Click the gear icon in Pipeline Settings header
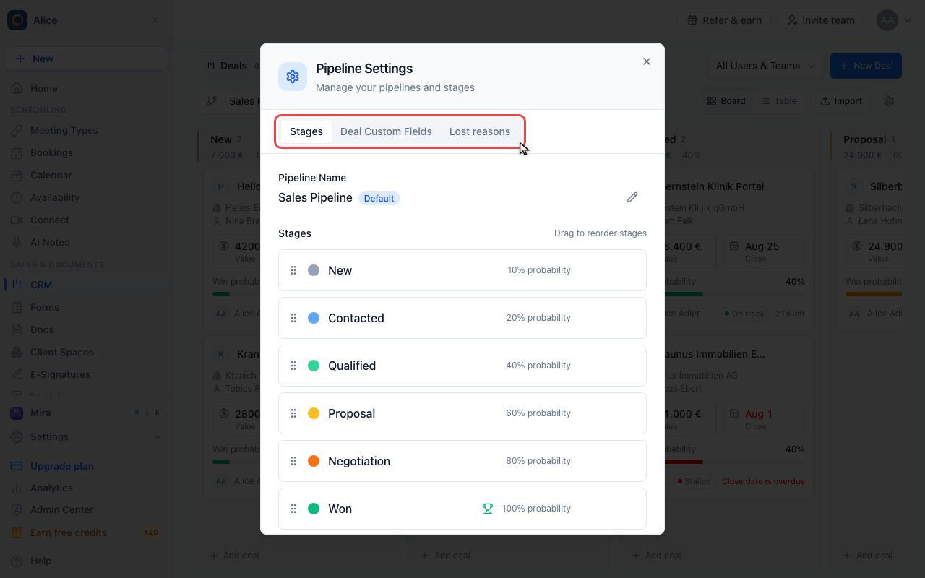Image resolution: width=925 pixels, height=578 pixels. [x=293, y=77]
